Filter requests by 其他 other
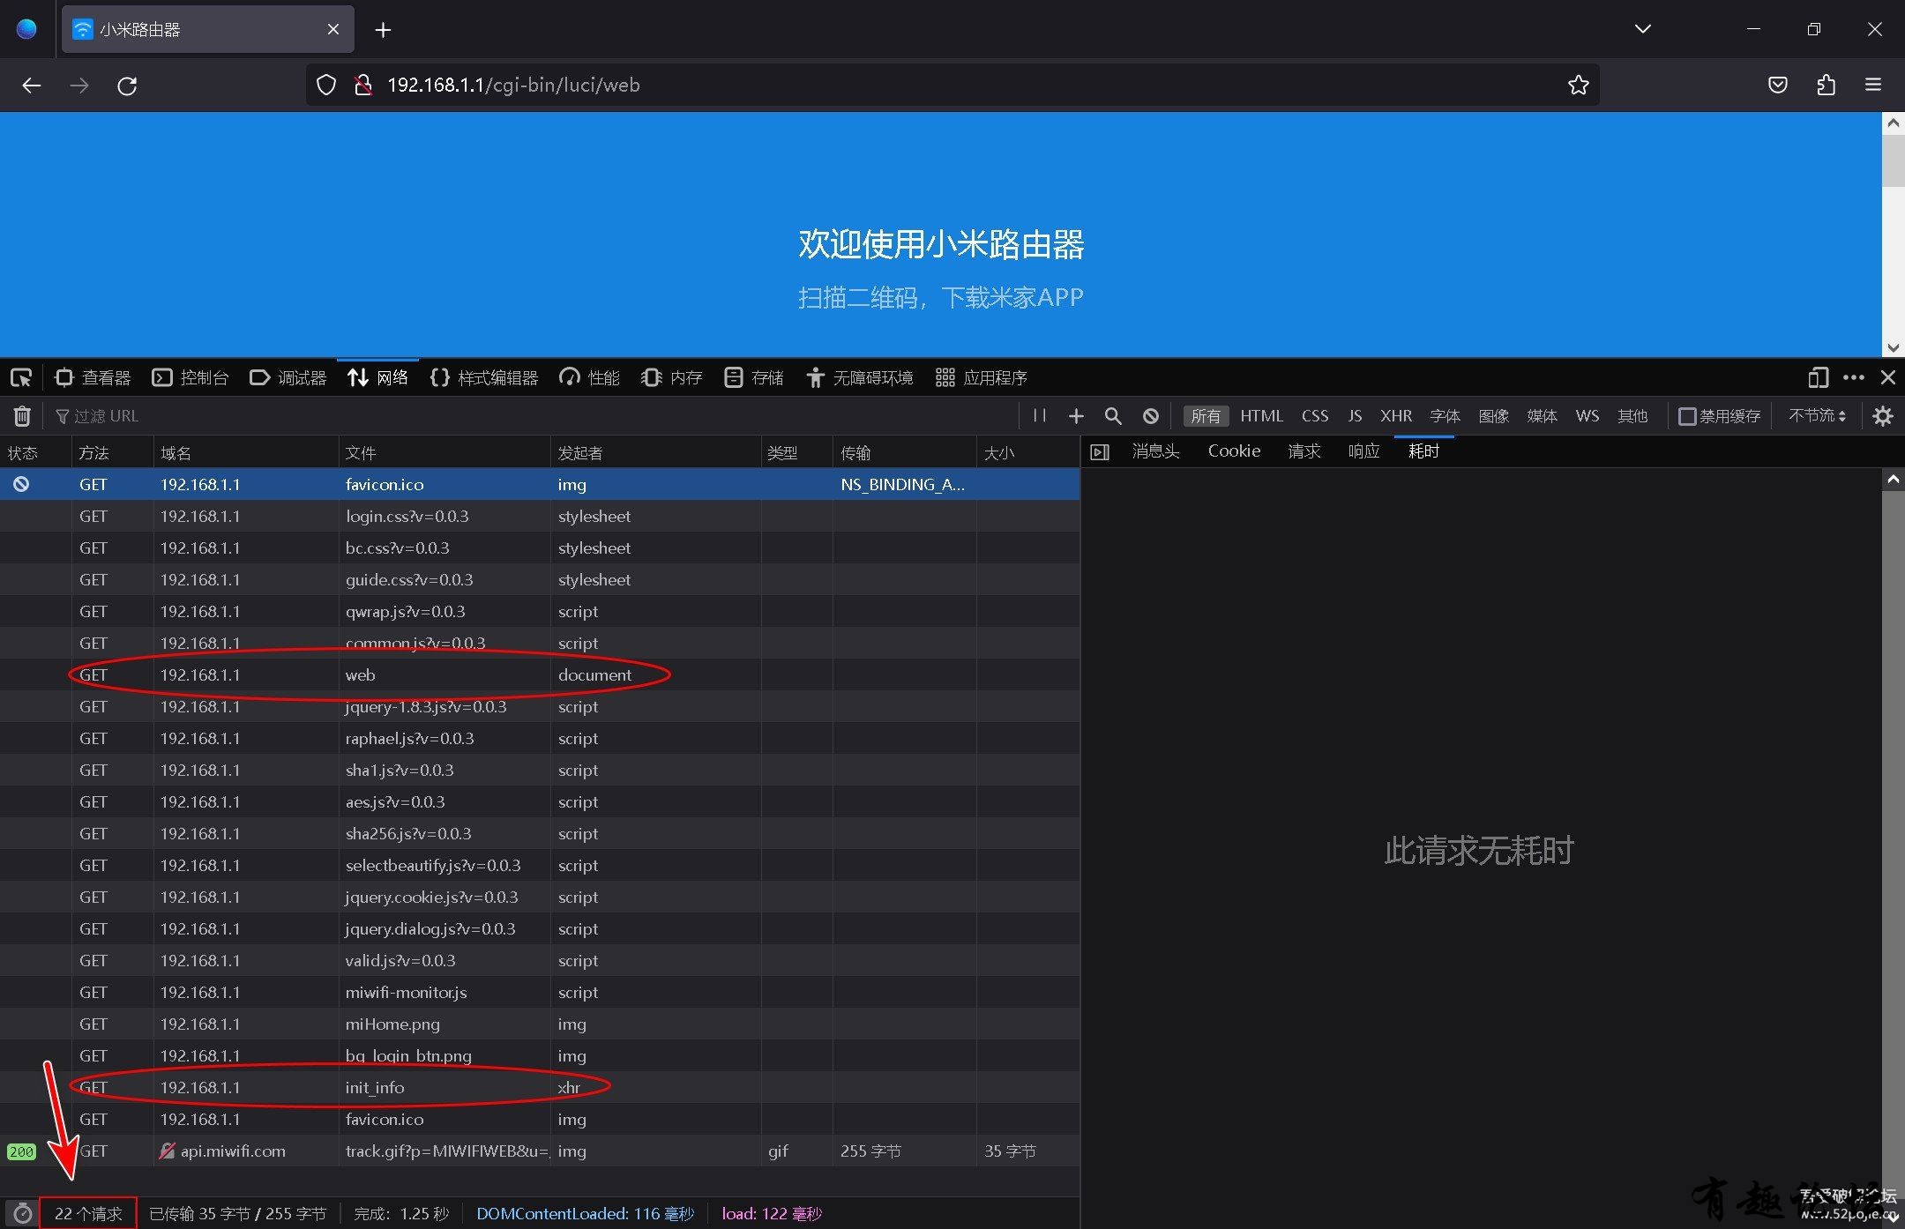 coord(1632,416)
